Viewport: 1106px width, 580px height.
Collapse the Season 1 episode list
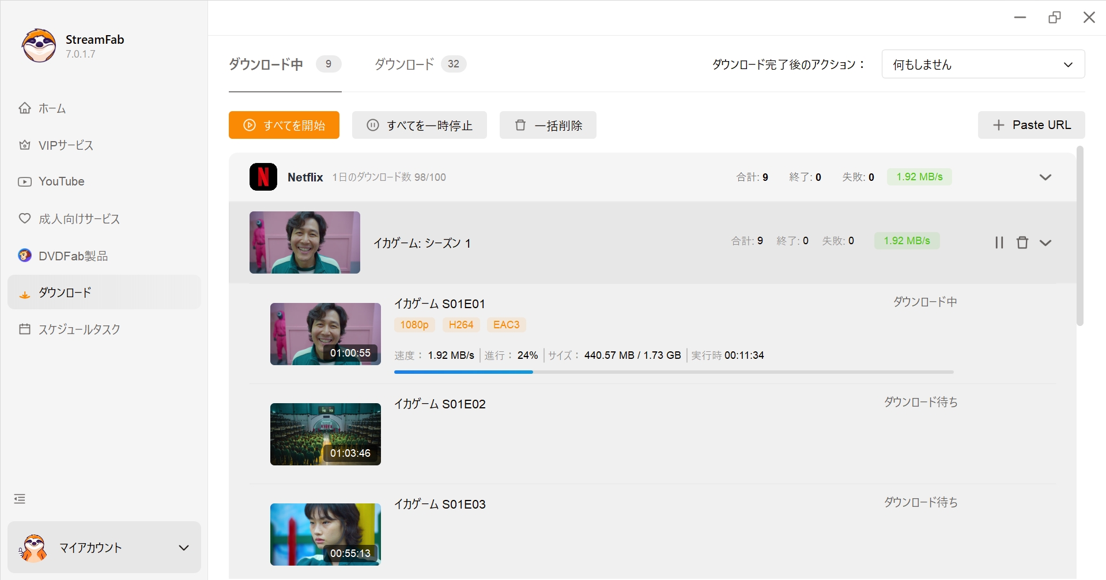click(x=1045, y=242)
